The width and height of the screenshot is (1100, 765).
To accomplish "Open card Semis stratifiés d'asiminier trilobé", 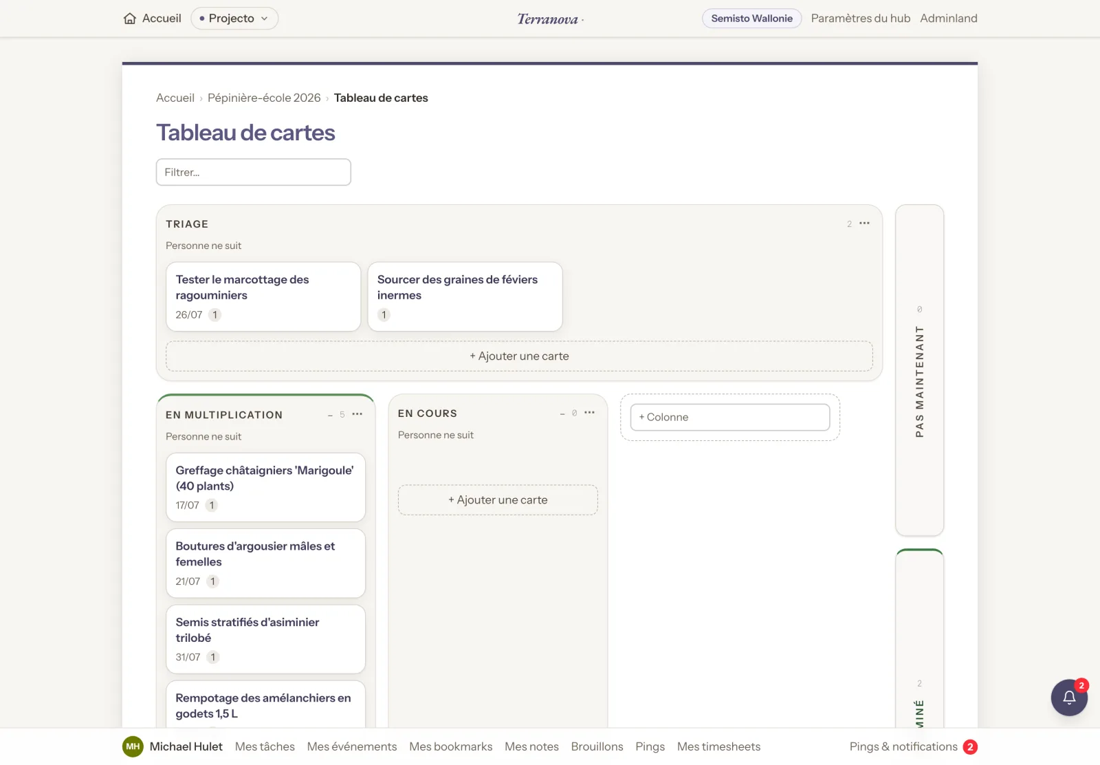I will pos(265,639).
